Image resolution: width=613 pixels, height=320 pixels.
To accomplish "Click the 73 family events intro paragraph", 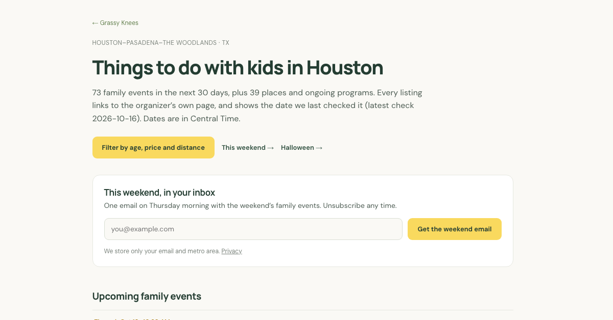I will (x=257, y=106).
